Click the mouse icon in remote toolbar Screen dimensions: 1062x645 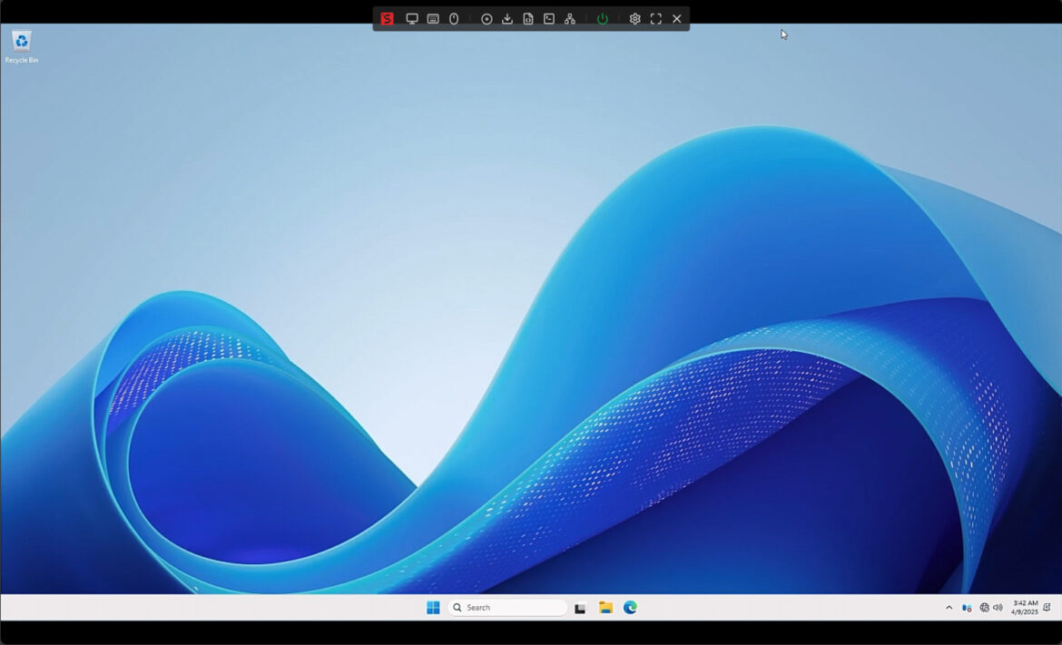[454, 19]
